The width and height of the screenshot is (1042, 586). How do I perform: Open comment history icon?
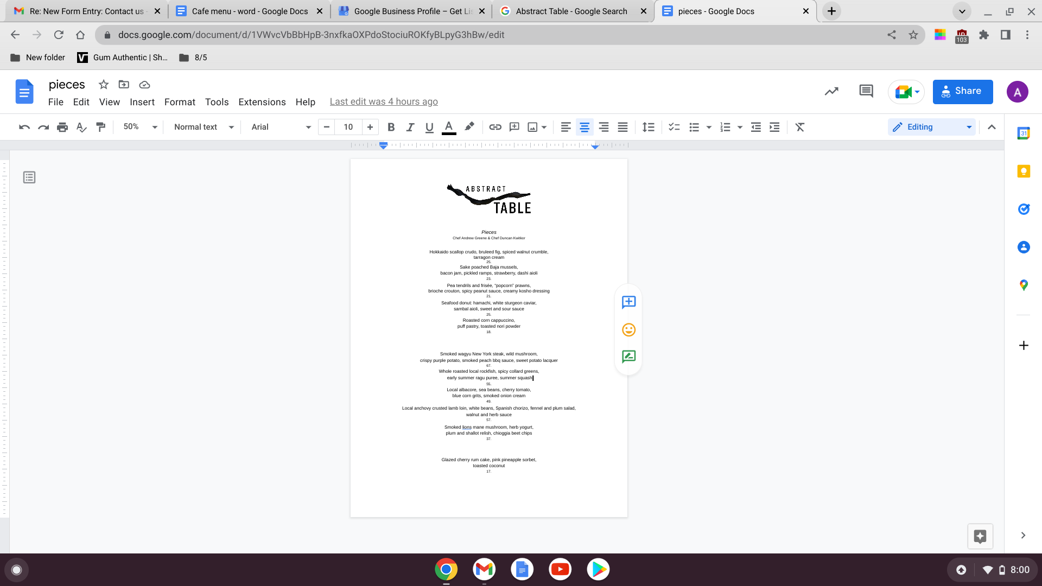(x=866, y=91)
